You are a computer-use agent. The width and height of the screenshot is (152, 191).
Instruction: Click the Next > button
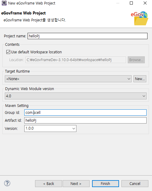76,183
